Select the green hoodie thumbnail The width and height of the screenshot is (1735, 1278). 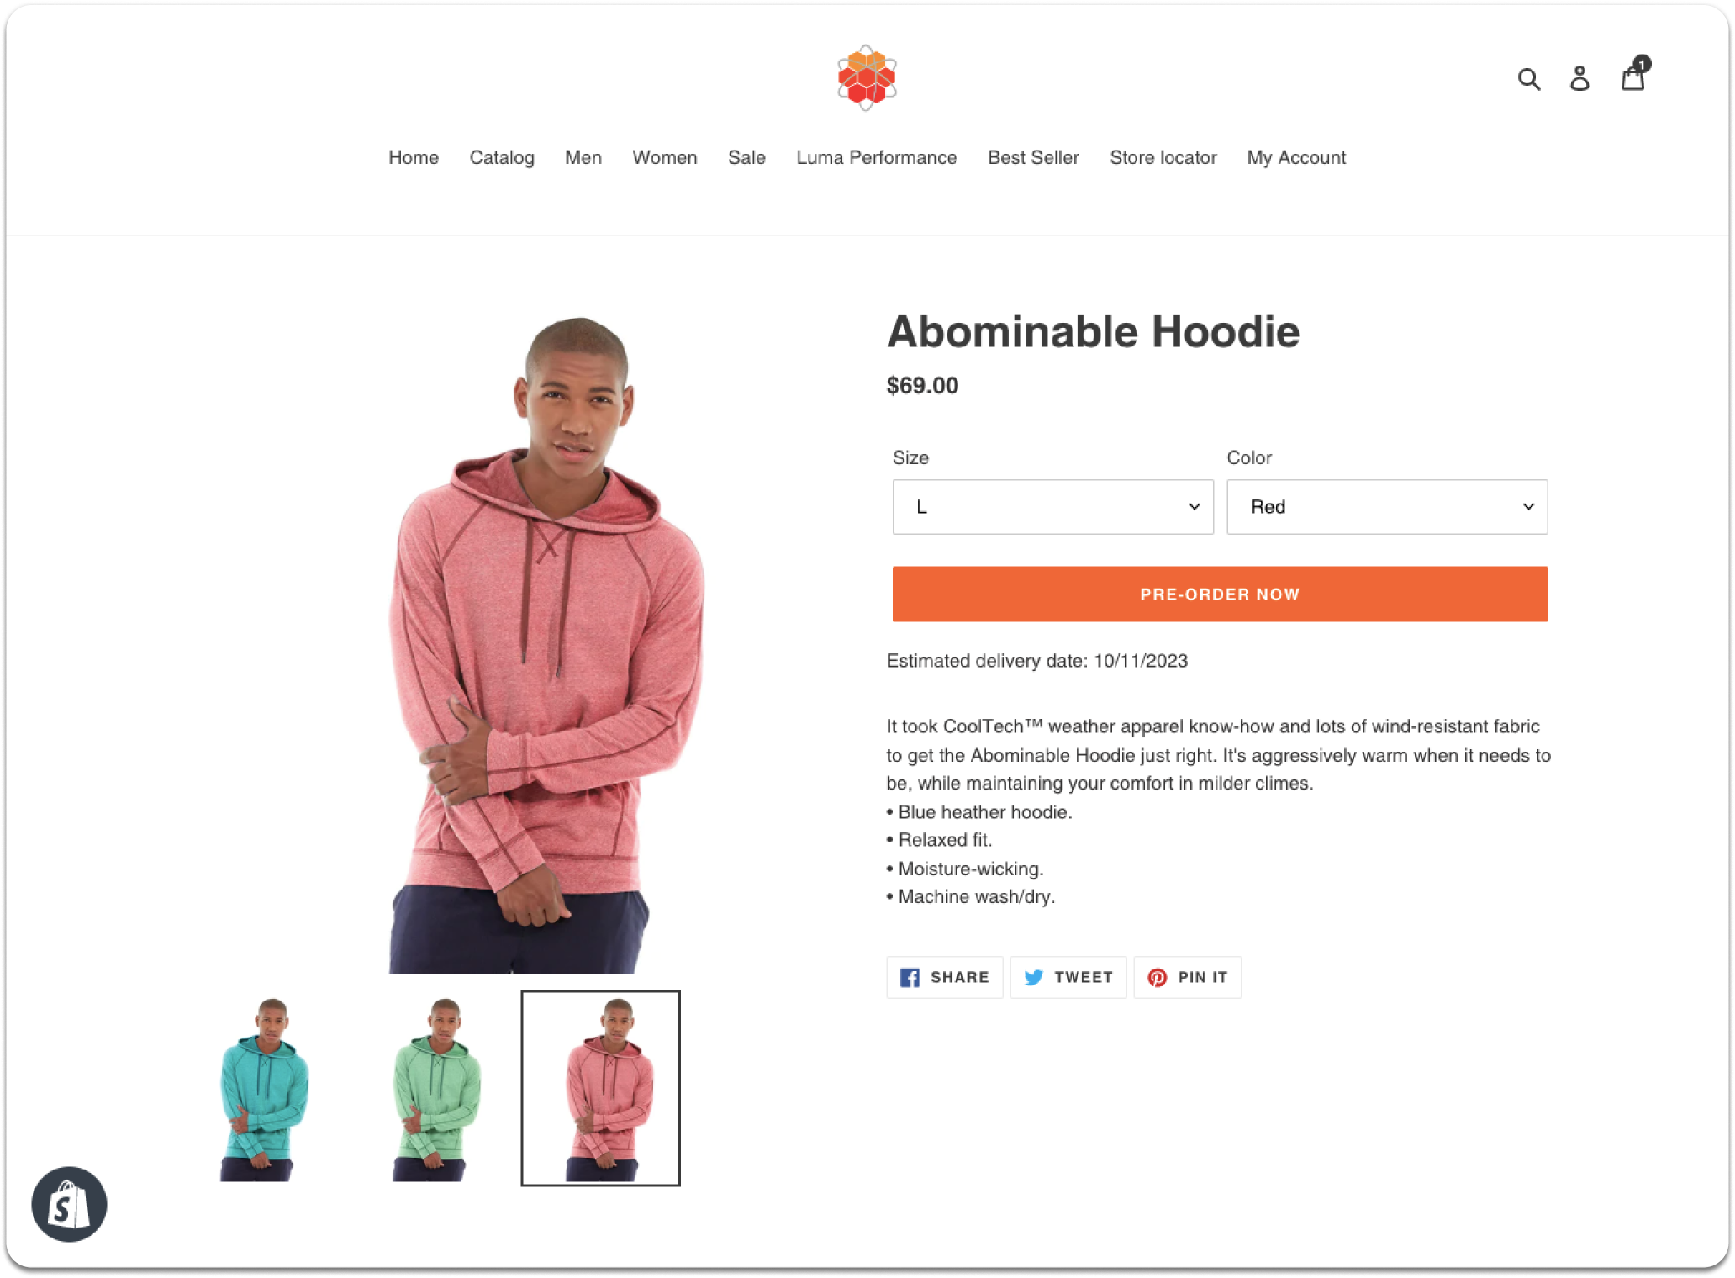pyautogui.click(x=436, y=1089)
